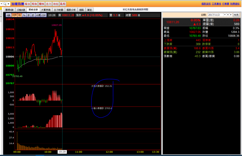Click the 昨量 value 1294.3
242x156 pixels.
click(235, 32)
